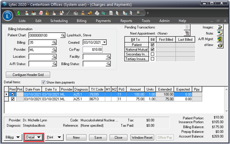Click the traffic light toolbar icon
The image size is (230, 144).
tap(138, 13)
